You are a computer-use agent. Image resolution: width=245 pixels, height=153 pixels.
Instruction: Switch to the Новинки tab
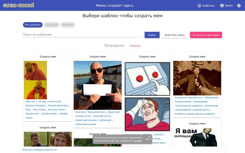[x=135, y=46]
